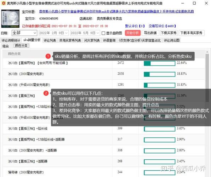Switch to the 评论词云图 tab
Image resolution: width=211 pixels, height=177 pixels.
coord(172,40)
